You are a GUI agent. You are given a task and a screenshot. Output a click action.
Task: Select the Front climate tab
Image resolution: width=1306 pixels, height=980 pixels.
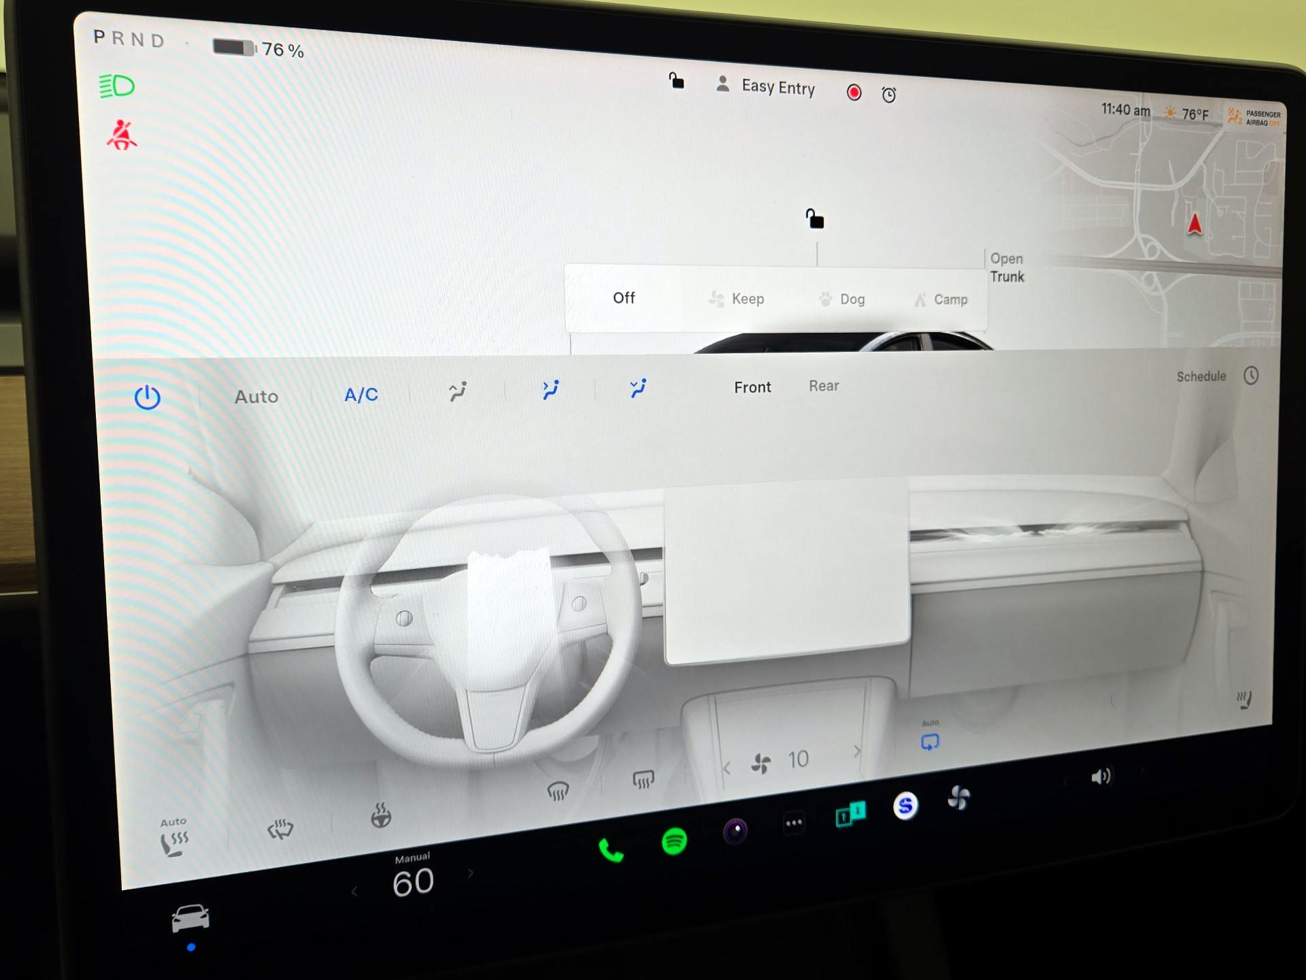click(752, 387)
